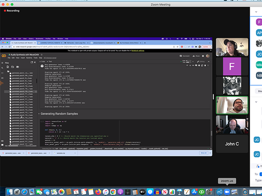Click the AP participant avatar

pyautogui.click(x=259, y=32)
